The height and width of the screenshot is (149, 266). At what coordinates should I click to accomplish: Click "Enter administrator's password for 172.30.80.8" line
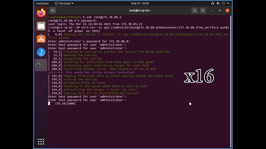(x=89, y=41)
